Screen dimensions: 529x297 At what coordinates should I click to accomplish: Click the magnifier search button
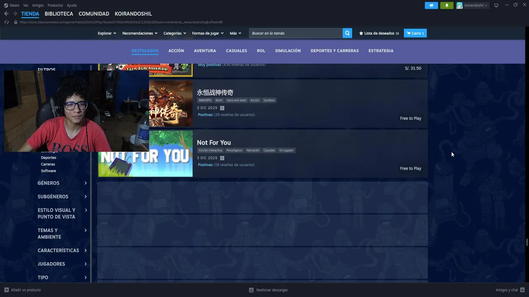pos(347,33)
